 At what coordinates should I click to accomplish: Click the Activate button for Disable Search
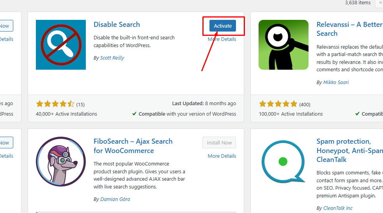pos(223,26)
